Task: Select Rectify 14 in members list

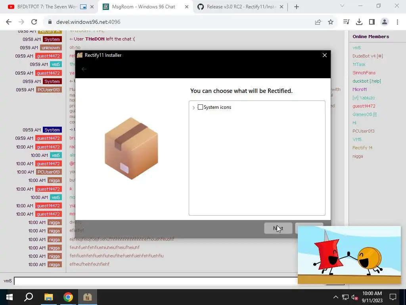Action: pyautogui.click(x=362, y=148)
